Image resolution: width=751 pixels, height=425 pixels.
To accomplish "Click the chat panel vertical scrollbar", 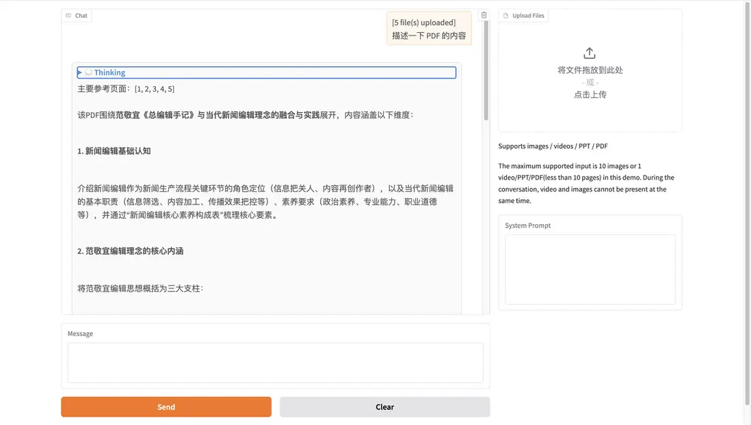I will tap(486, 70).
